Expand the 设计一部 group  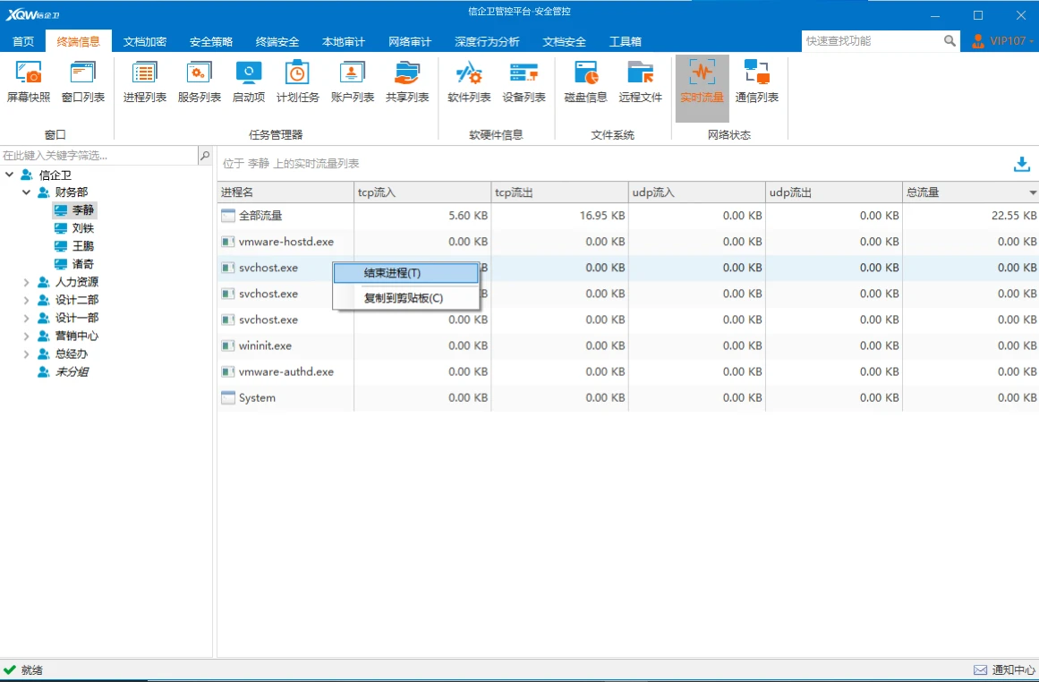[27, 318]
